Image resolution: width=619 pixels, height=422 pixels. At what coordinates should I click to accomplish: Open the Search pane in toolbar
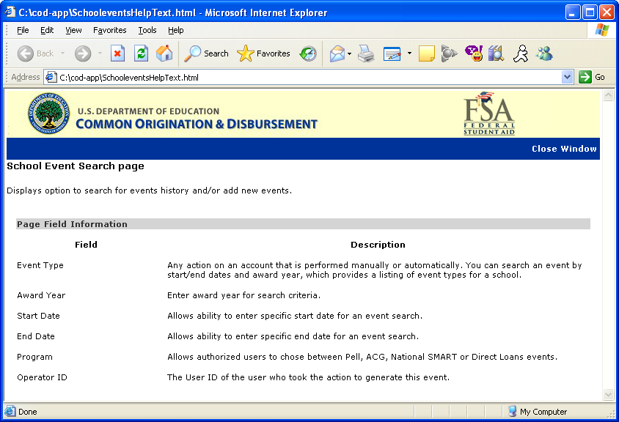[x=206, y=53]
